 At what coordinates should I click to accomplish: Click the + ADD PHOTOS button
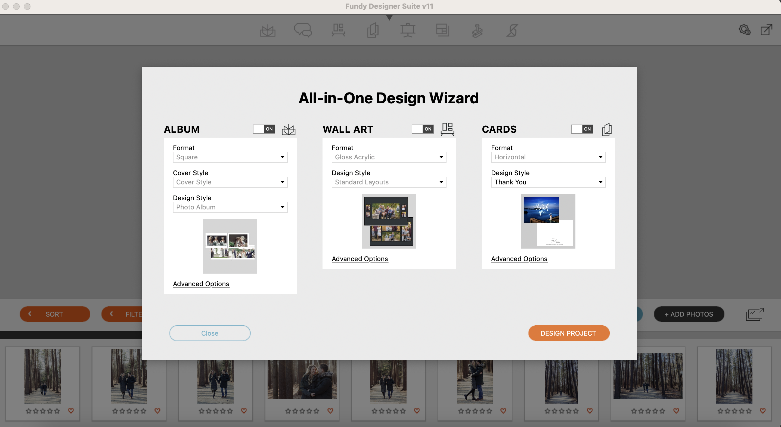click(689, 314)
